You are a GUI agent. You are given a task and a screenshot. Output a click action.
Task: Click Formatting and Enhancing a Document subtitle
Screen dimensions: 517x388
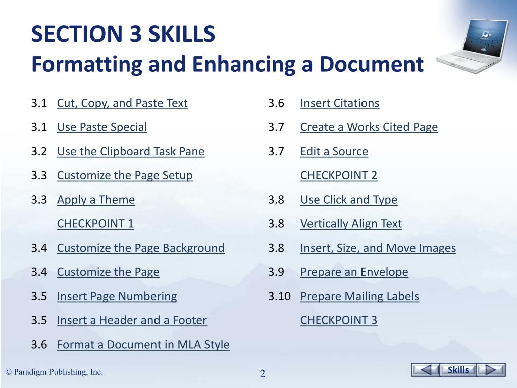[227, 64]
